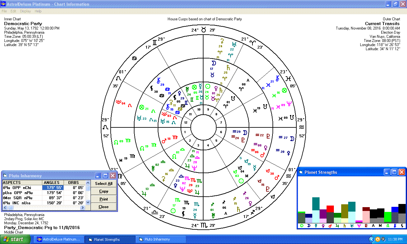
Task: Click the tall teal Mercury strength bar
Action: 316,210
